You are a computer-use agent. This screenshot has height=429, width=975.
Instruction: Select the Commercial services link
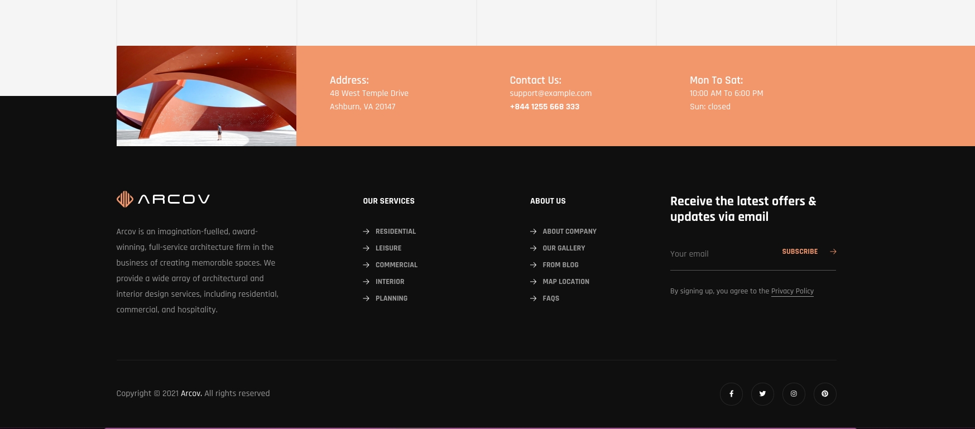(x=396, y=265)
